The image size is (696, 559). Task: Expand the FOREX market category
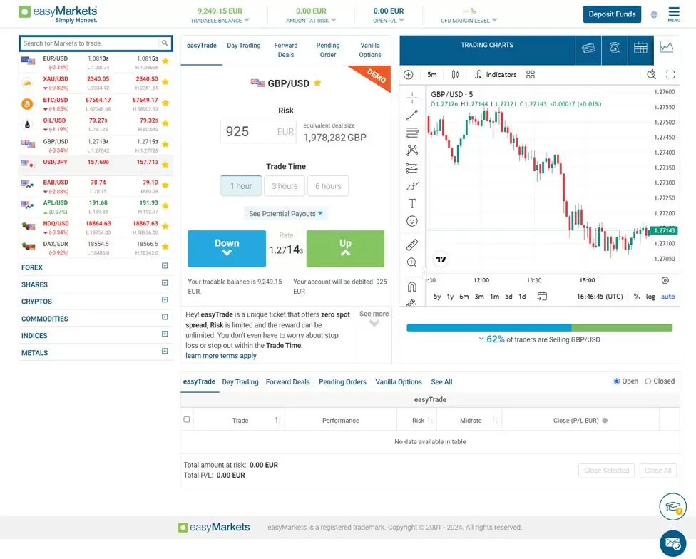point(165,266)
